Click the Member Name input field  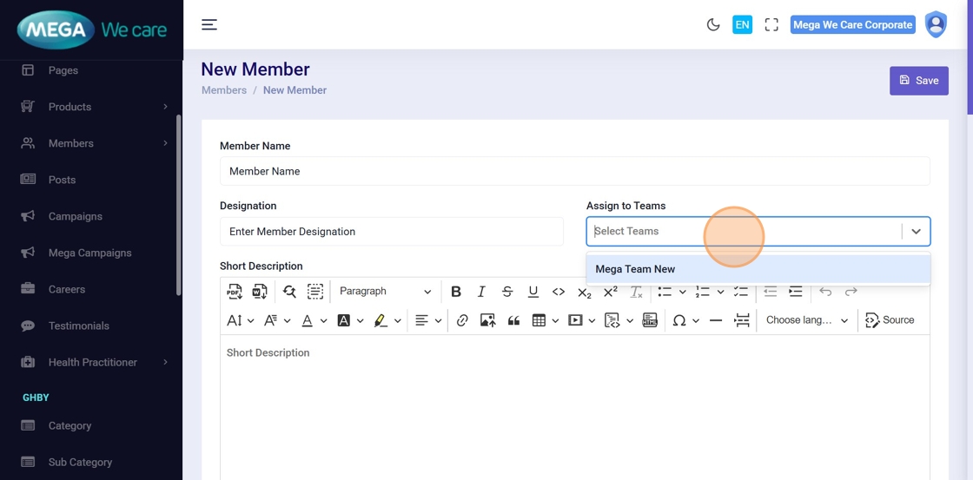click(x=574, y=171)
